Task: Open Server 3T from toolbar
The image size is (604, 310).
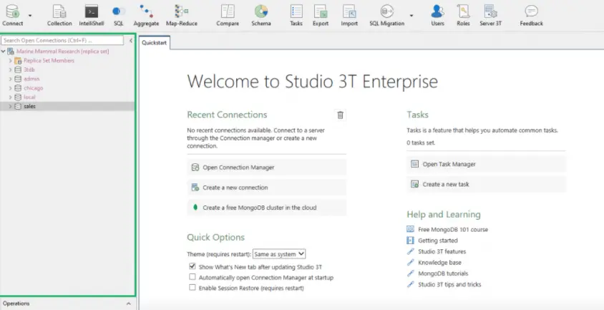Action: [490, 15]
